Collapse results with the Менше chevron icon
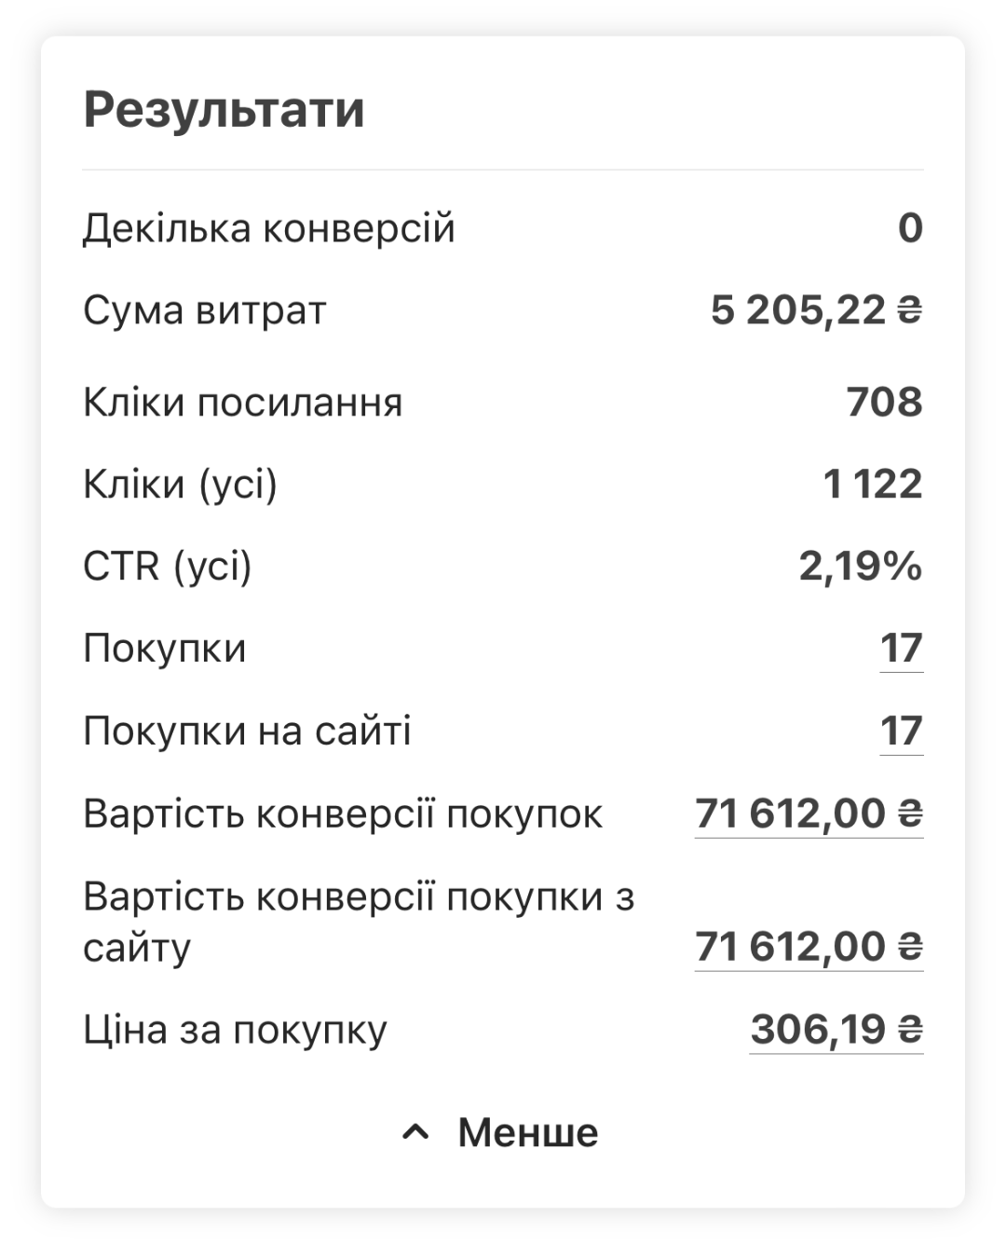The image size is (1006, 1258). 415,1133
